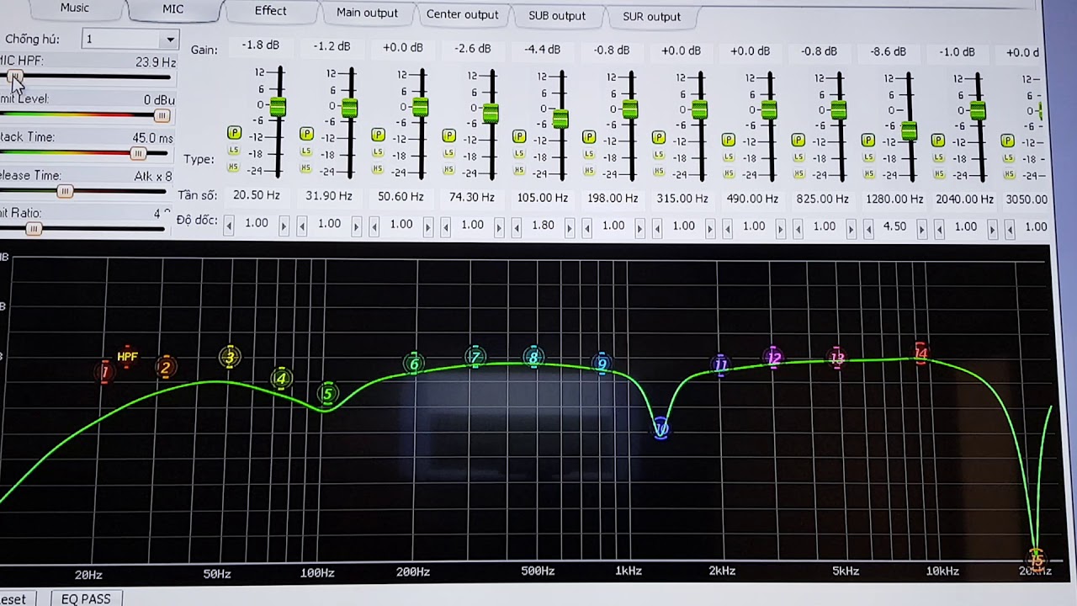Set 490.00 Hz band to LS type

(x=729, y=157)
